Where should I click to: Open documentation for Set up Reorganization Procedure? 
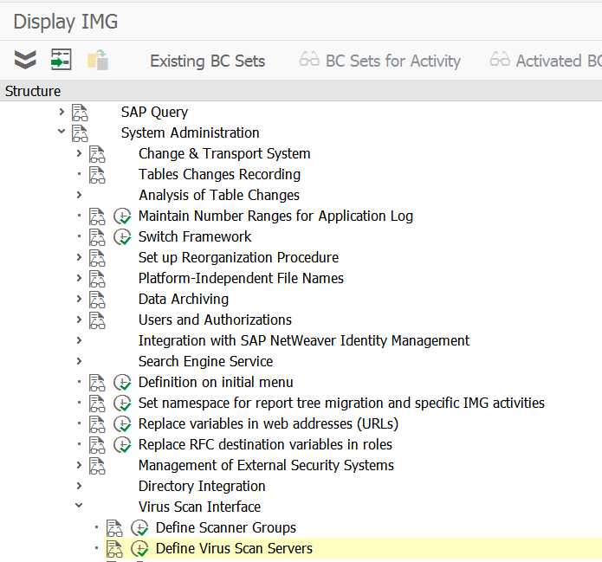[97, 257]
